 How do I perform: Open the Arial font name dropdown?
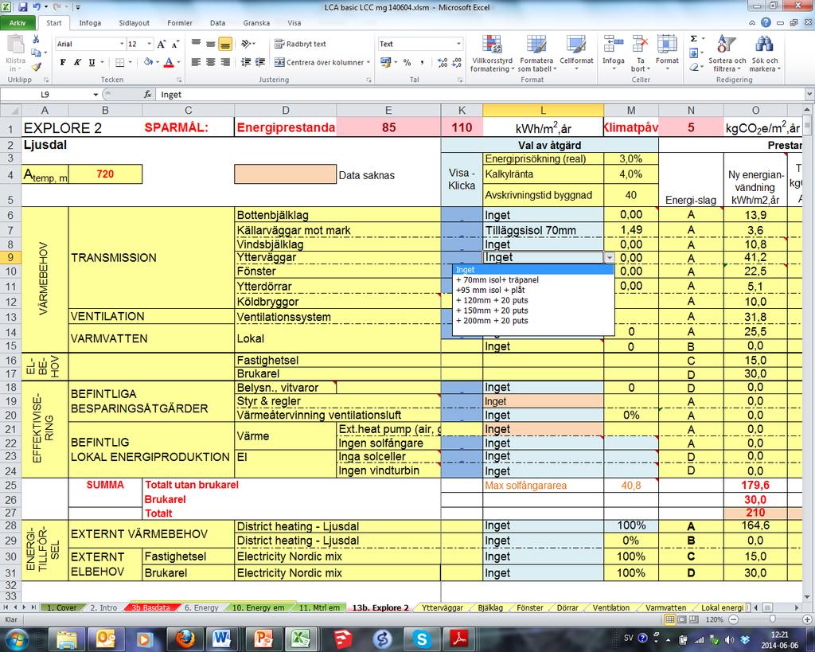pyautogui.click(x=122, y=45)
